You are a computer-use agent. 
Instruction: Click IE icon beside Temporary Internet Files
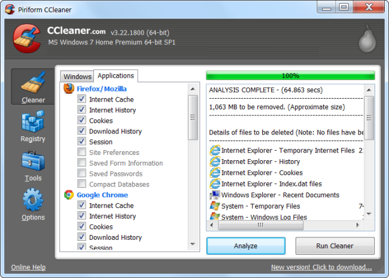tap(215, 150)
